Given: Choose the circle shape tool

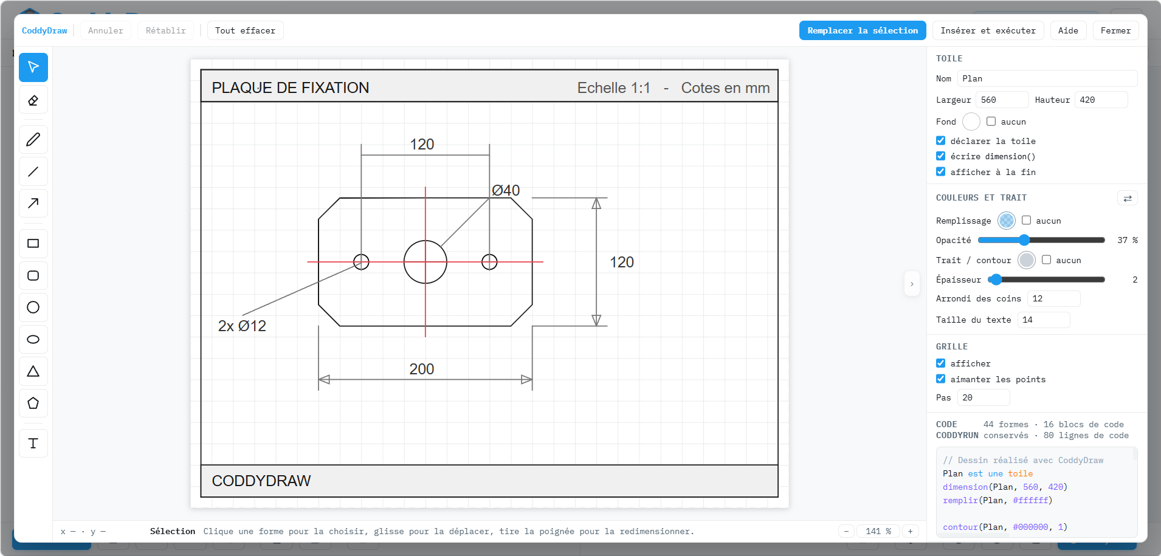Looking at the screenshot, I should coord(33,307).
